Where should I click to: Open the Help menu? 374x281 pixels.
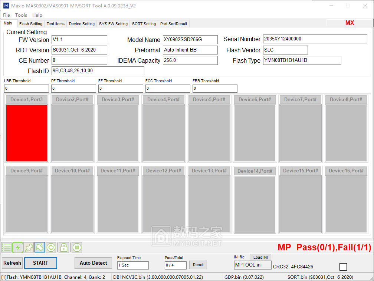coord(37,15)
